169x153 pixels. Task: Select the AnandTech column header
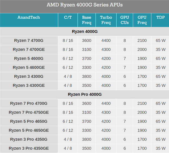pyautogui.click(x=29, y=18)
